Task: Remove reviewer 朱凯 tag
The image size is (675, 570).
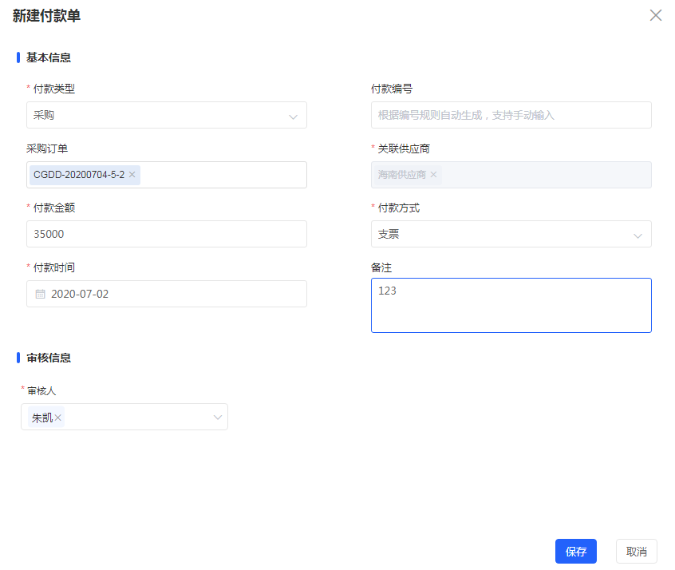Action: [x=58, y=418]
